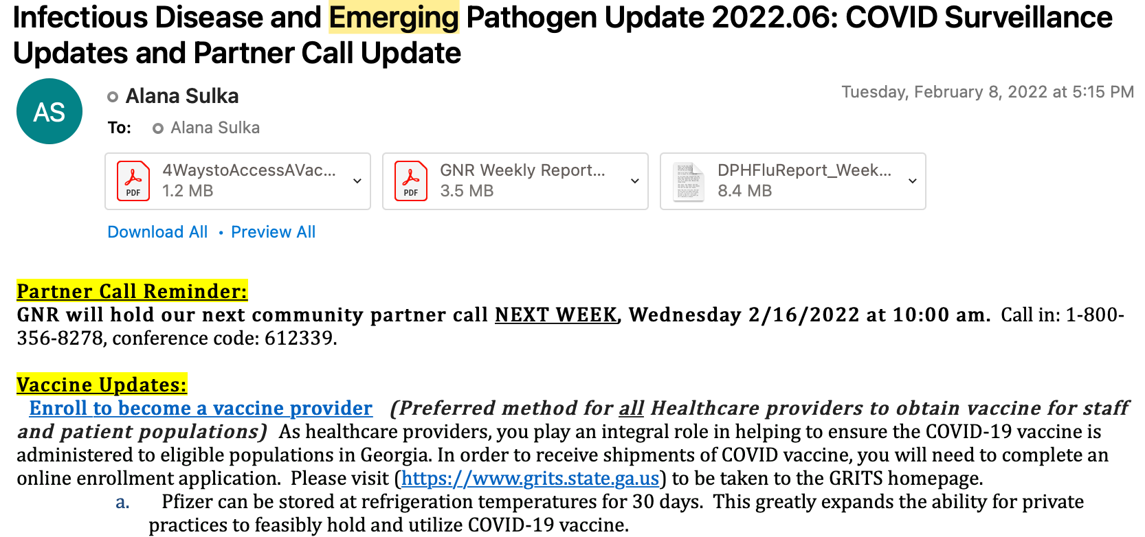Open the DPHFluReport document thumbnail

click(689, 181)
